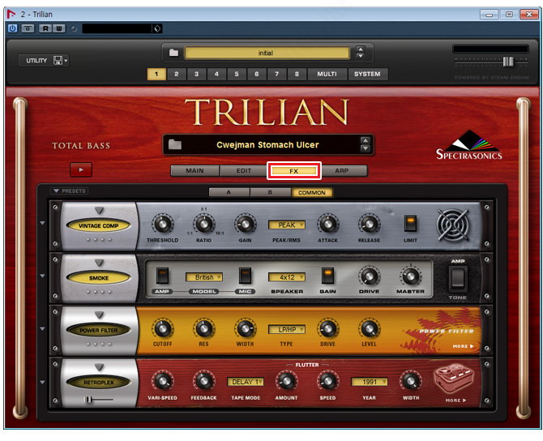Toggle the Smoke AMP on/off switch
543x441 pixels.
162,276
